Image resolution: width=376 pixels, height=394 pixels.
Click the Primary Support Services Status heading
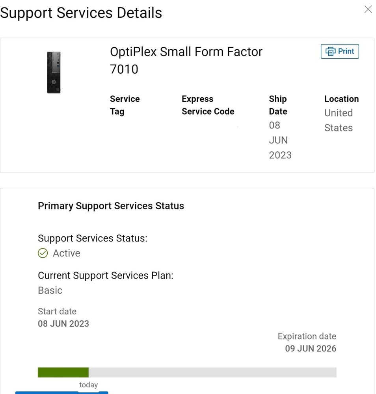111,206
